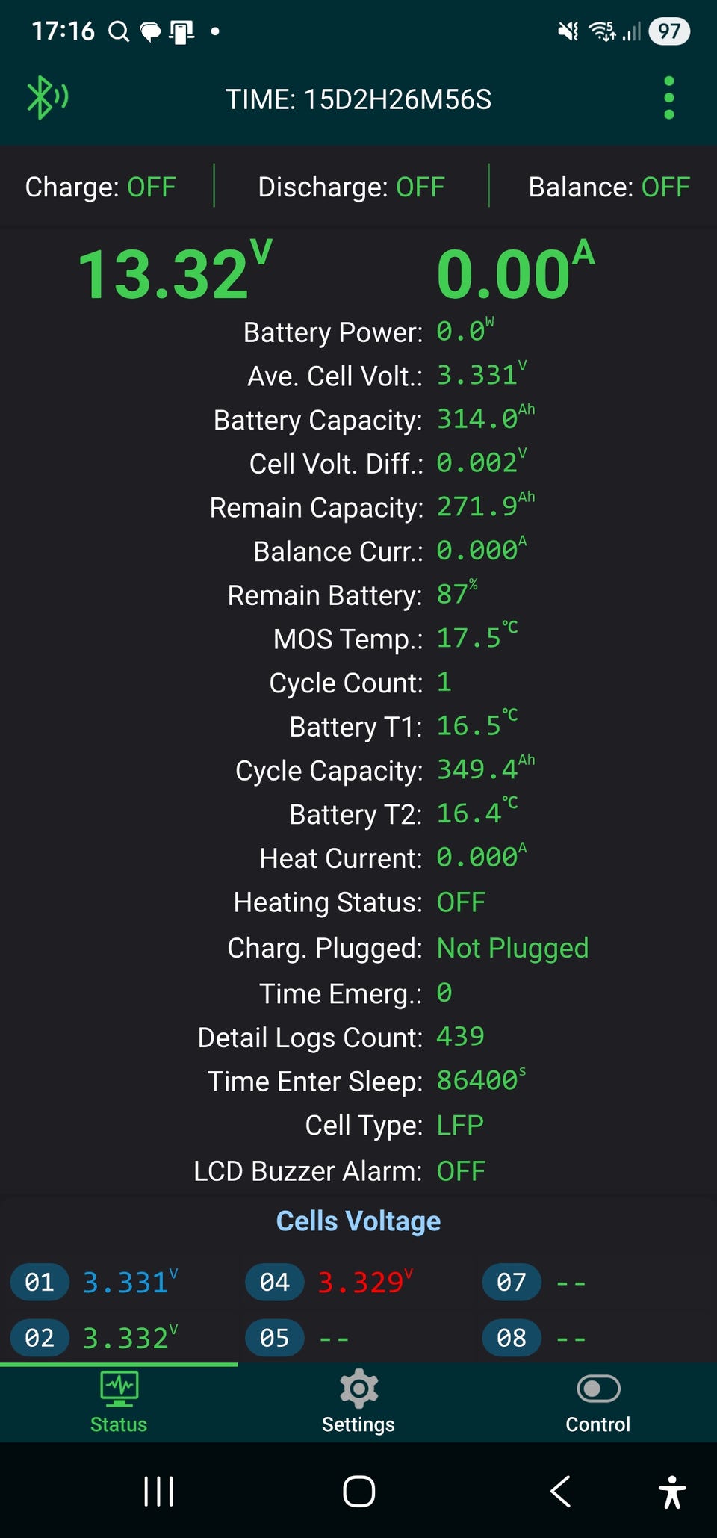Tap the Cells Voltage heading
Image resolution: width=717 pixels, height=1538 pixels.
click(x=358, y=1221)
